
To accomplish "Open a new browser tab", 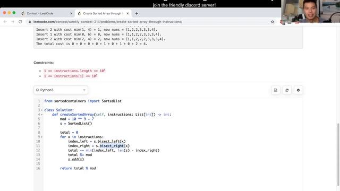I will pyautogui.click(x=137, y=13).
